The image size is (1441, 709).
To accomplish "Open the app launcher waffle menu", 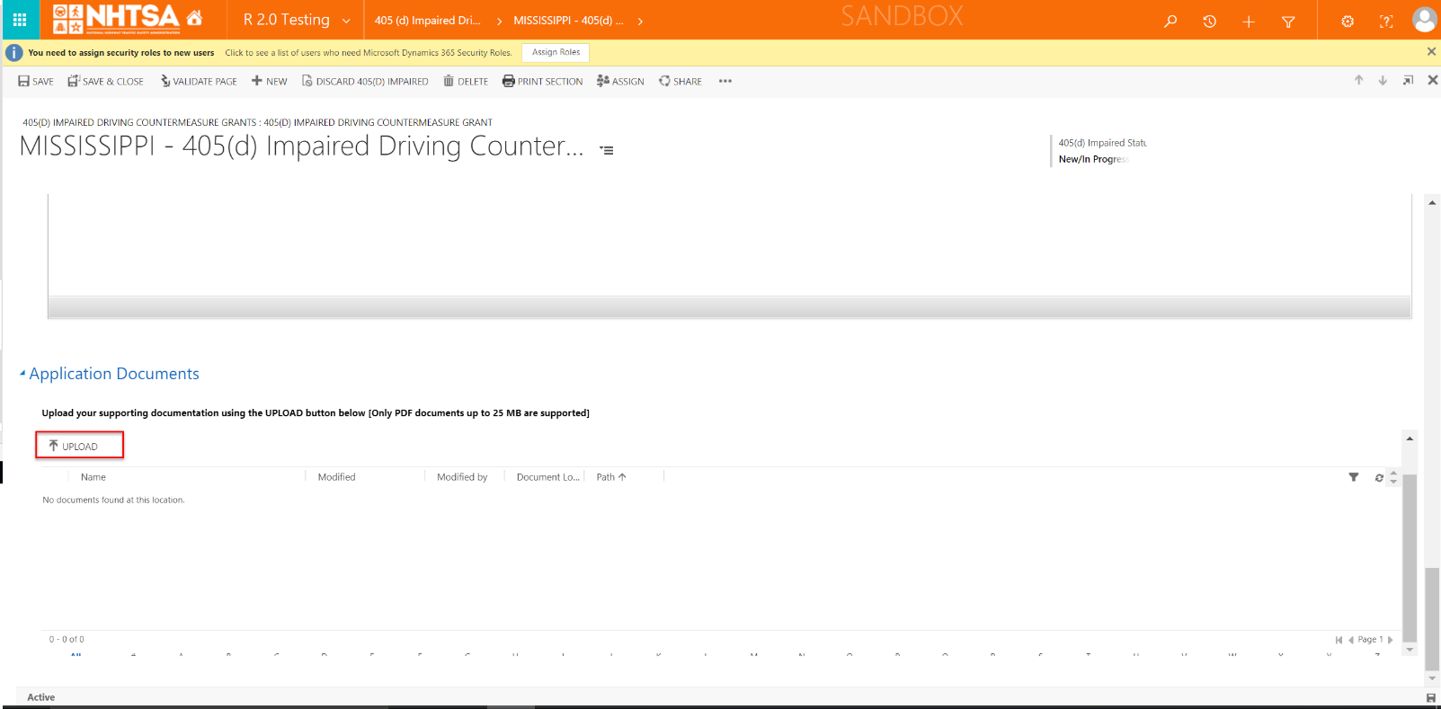I will coord(20,20).
